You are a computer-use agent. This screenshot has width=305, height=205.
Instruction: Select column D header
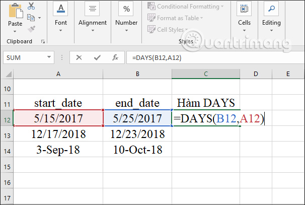tap(256, 74)
